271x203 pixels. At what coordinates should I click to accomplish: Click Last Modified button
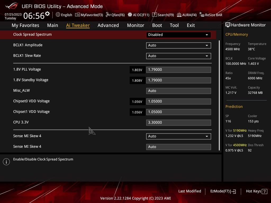189,191
